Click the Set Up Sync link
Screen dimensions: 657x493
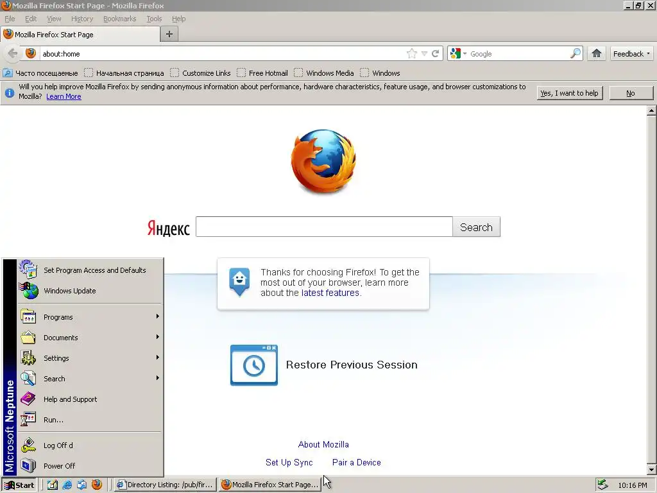coord(289,462)
